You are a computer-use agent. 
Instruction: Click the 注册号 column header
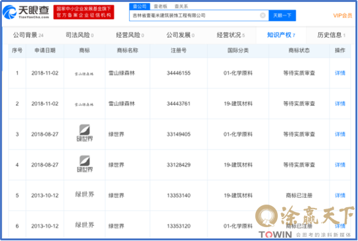tap(178, 50)
